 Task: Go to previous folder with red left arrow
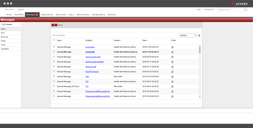(x=53, y=25)
